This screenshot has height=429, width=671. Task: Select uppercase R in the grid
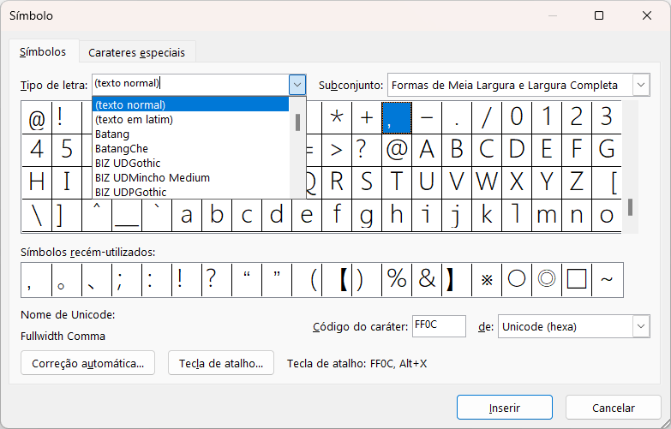(337, 182)
